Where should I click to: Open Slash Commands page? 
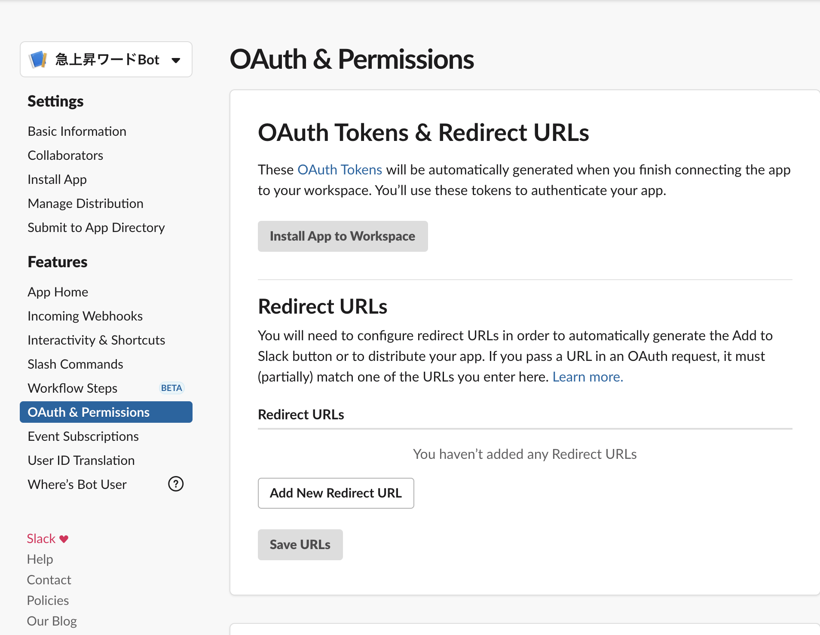75,364
